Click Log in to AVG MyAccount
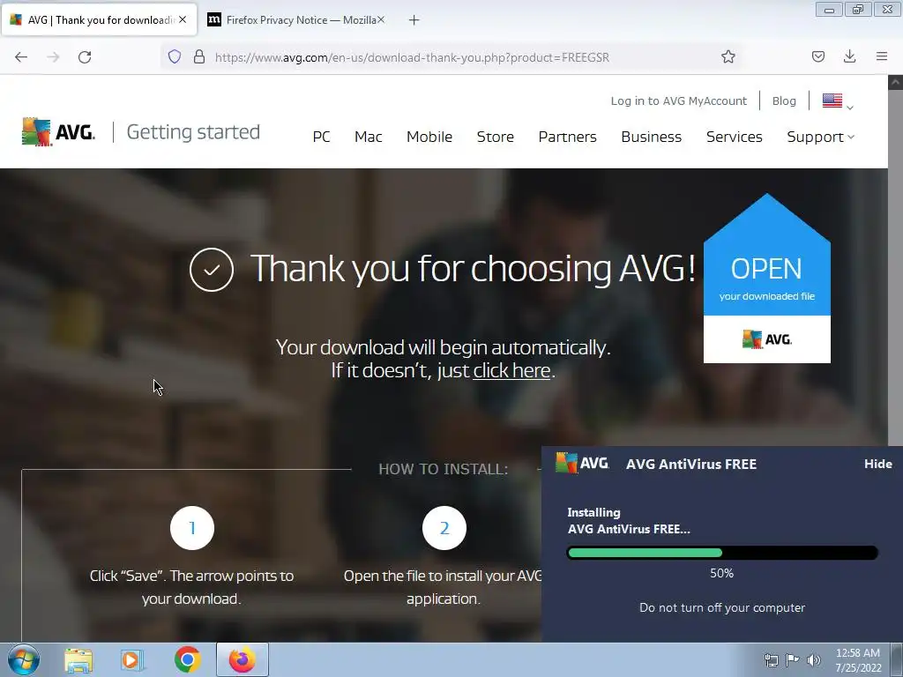The image size is (903, 677). click(678, 100)
